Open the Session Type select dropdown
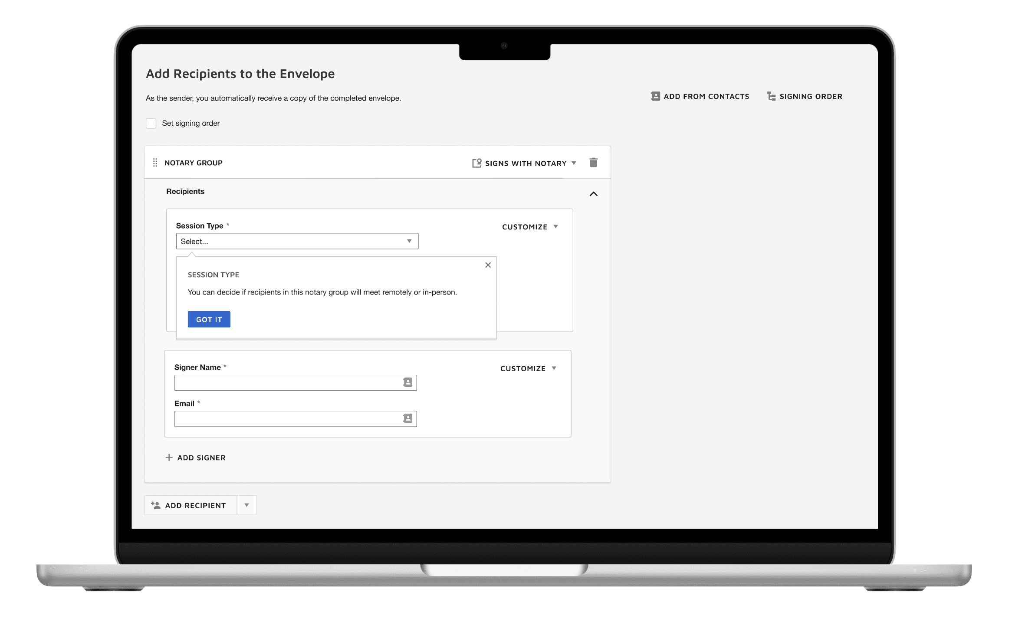Screen dimensions: 1012x628 click(x=297, y=241)
